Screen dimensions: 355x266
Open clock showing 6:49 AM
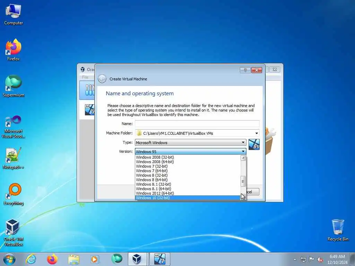pyautogui.click(x=337, y=259)
